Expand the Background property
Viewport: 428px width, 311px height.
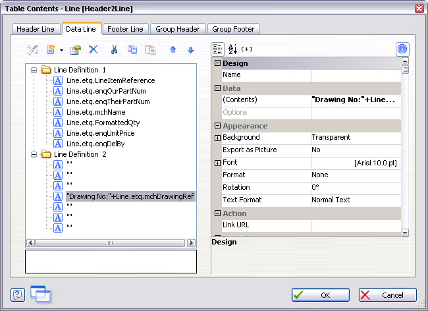click(x=217, y=138)
